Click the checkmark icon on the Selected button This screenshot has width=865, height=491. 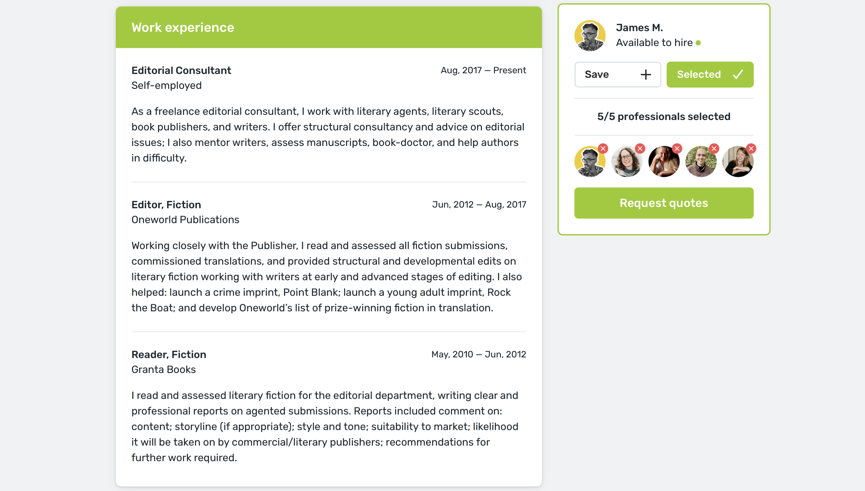point(738,75)
